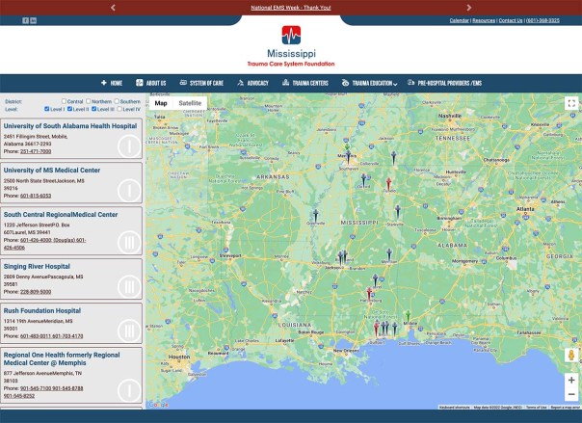Click the Level I badge for University of South Alabama
582x423 pixels.
coord(129,146)
